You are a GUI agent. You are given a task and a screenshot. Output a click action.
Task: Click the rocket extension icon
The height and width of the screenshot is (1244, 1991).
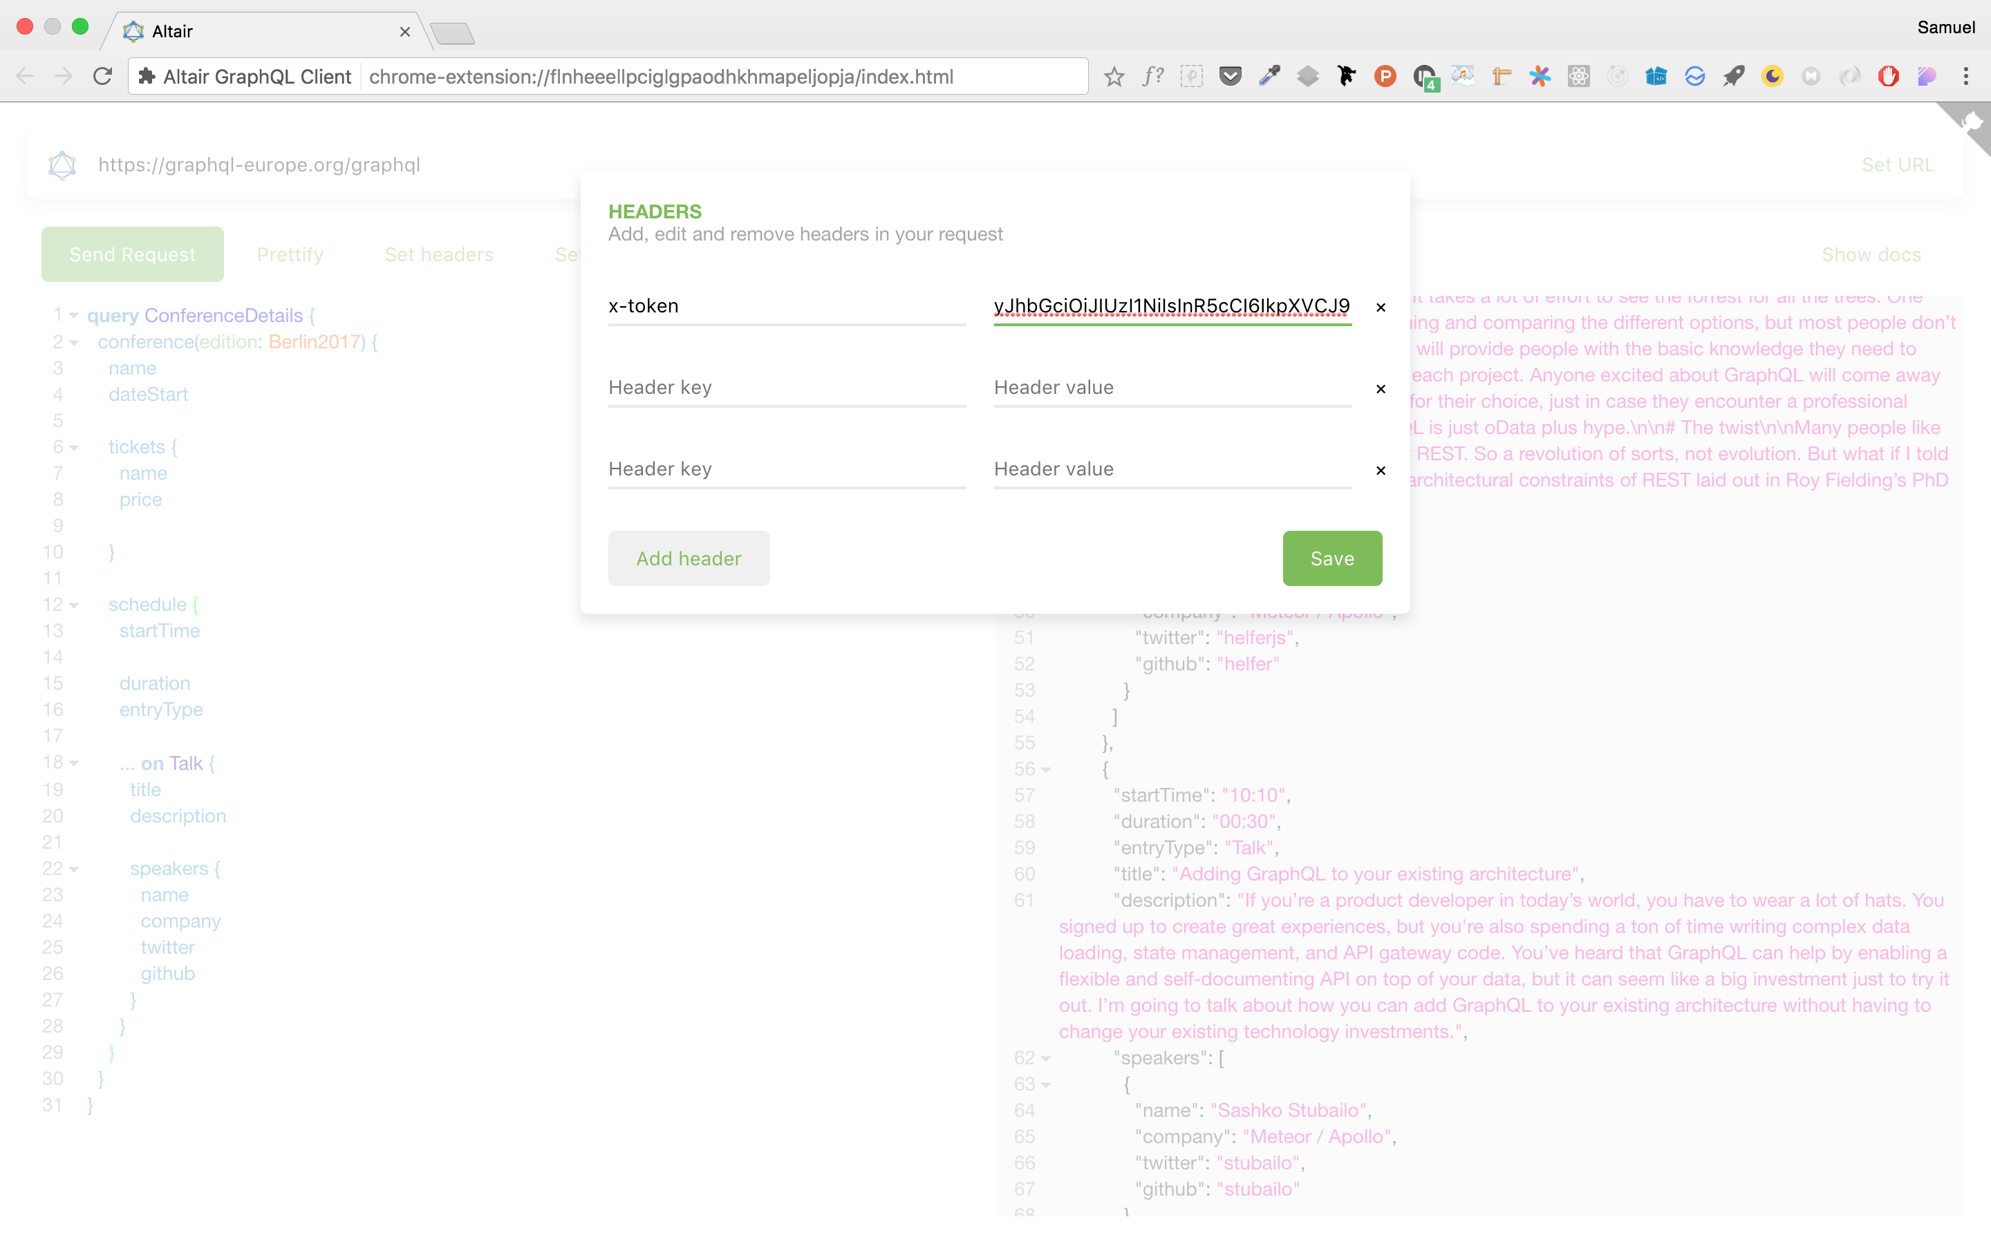click(x=1735, y=76)
